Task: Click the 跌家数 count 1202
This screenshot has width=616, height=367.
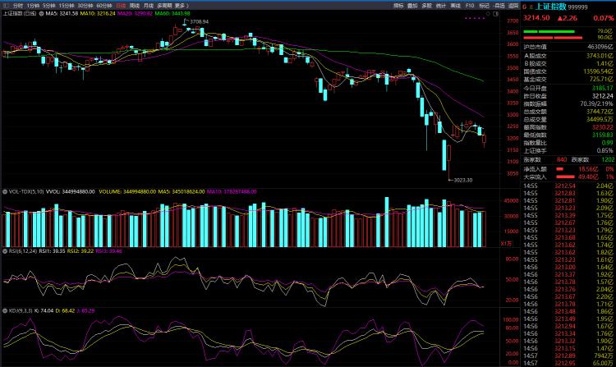Action: [x=608, y=159]
